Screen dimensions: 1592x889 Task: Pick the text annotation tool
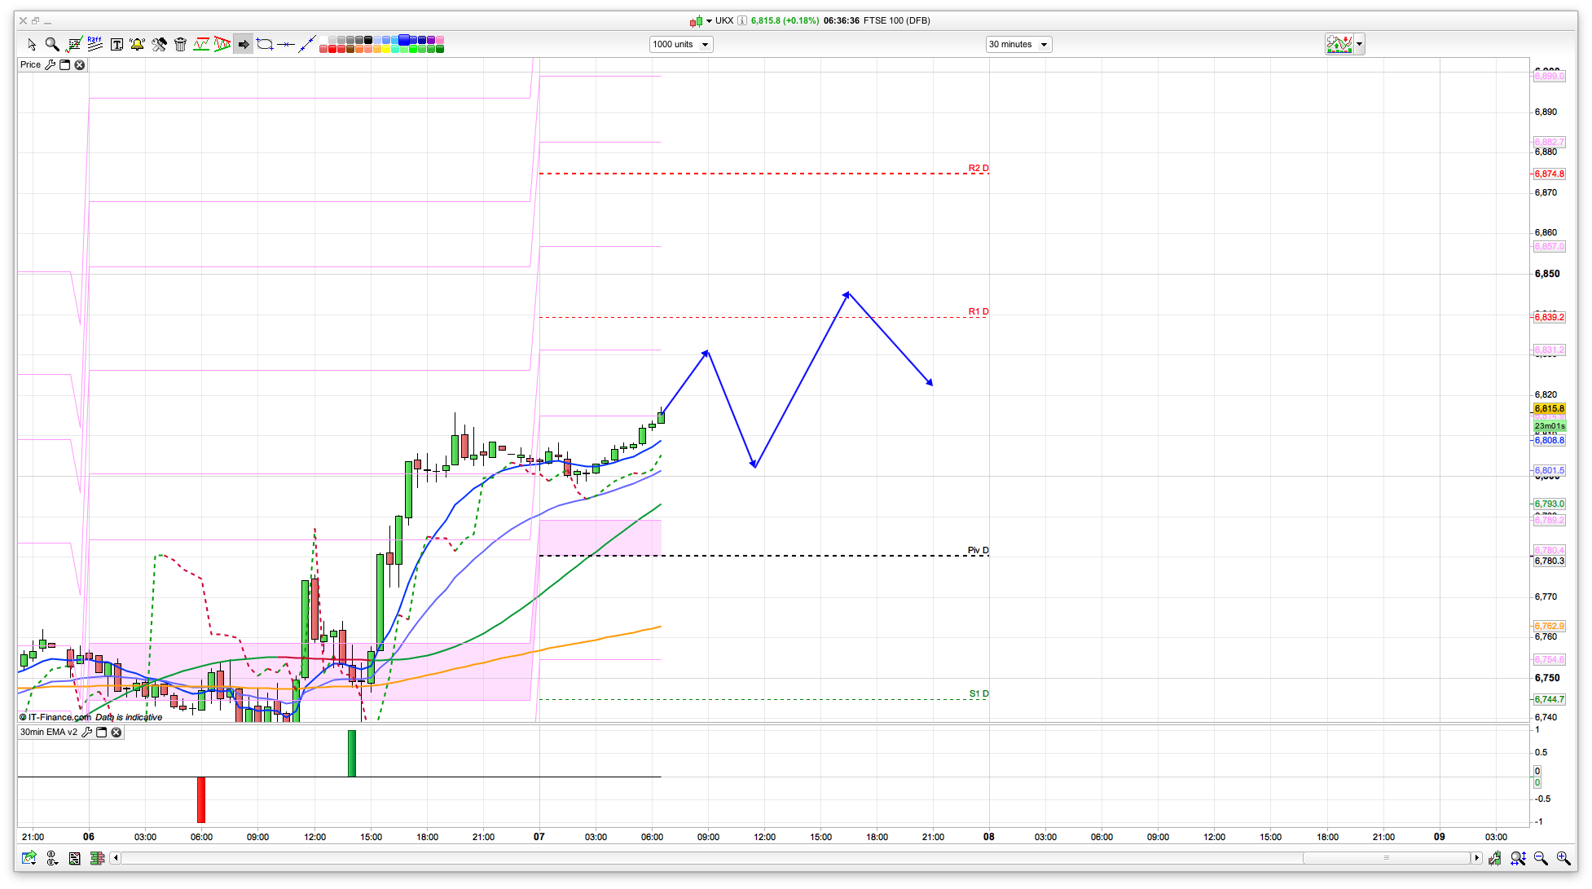[x=117, y=44]
